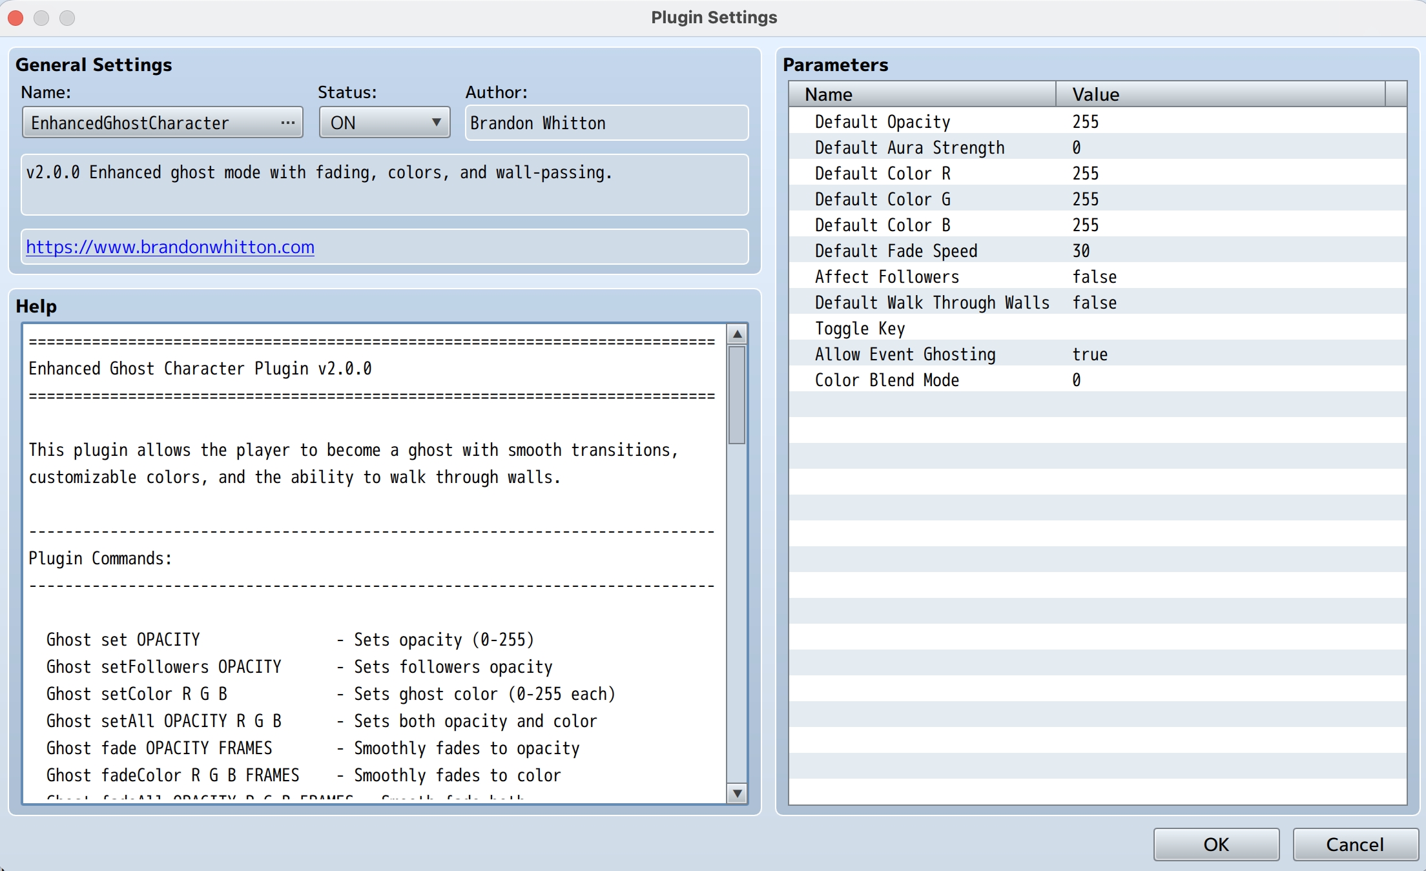Click the Help scrollbar thumb
The width and height of the screenshot is (1426, 871).
737,395
